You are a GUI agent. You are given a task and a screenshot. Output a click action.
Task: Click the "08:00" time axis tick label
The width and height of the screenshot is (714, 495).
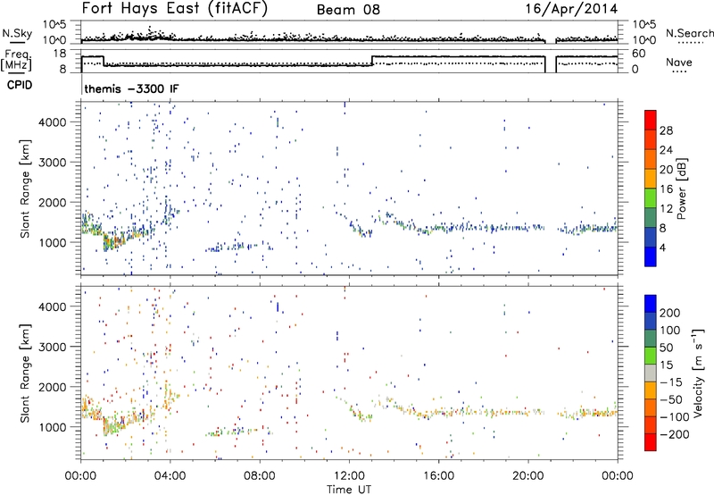click(260, 476)
